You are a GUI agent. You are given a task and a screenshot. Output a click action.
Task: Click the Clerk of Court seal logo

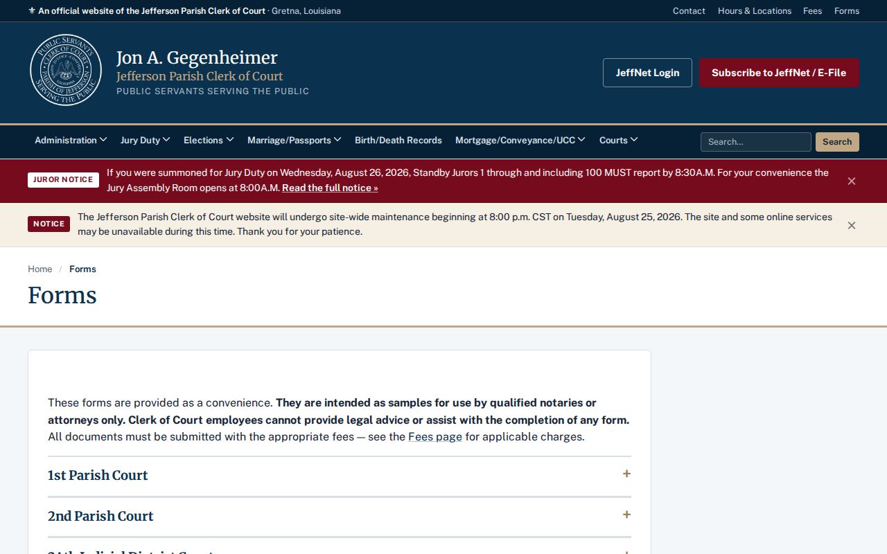66,70
